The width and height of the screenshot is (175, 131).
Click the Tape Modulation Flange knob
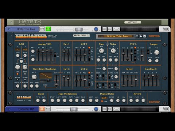coord(77,100)
